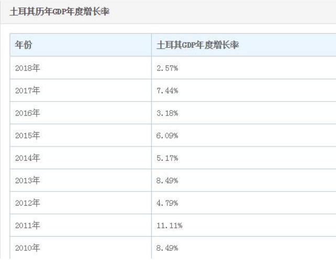Select the 2011年 year cell
This screenshot has width=336, height=268.
(x=28, y=226)
